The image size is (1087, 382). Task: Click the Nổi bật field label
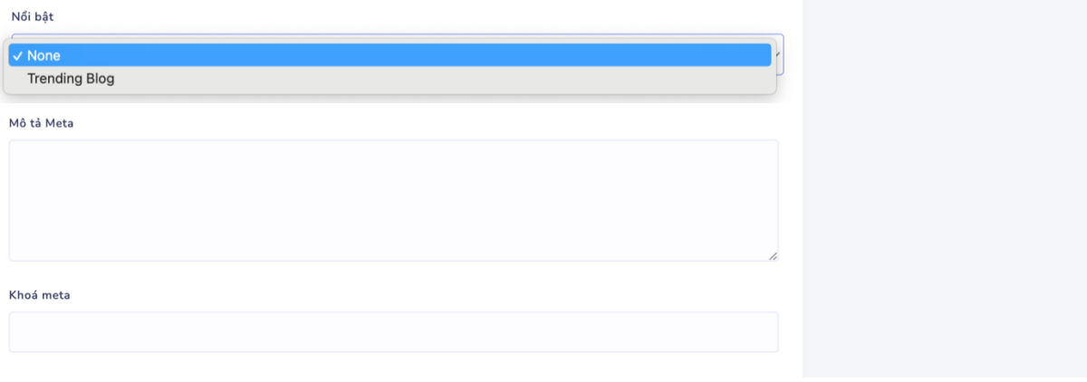[x=32, y=16]
